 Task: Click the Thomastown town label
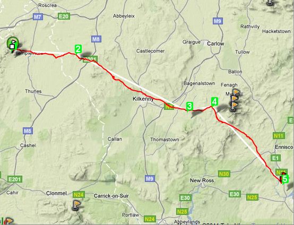click(x=165, y=140)
